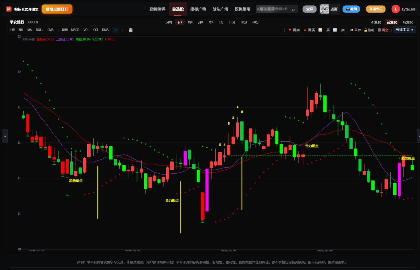
Task: Select the 两买 up-triangle marker tool
Action: pos(309,30)
